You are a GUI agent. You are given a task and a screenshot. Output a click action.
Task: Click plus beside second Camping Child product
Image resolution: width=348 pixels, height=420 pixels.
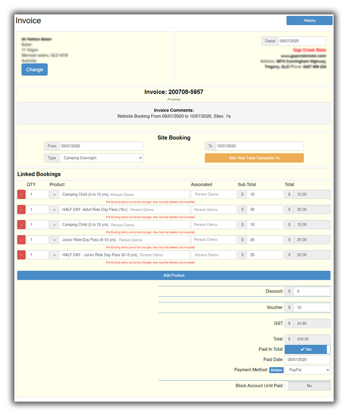[54, 224]
